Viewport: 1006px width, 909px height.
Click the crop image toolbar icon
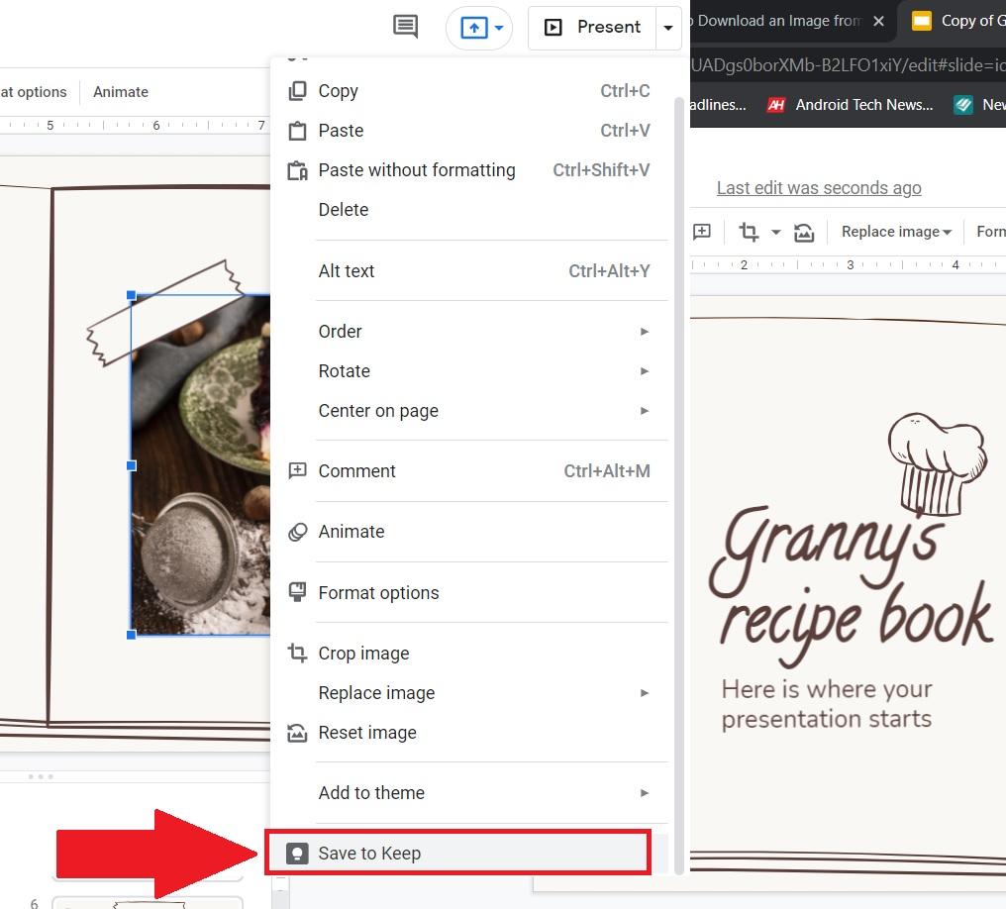(x=749, y=232)
